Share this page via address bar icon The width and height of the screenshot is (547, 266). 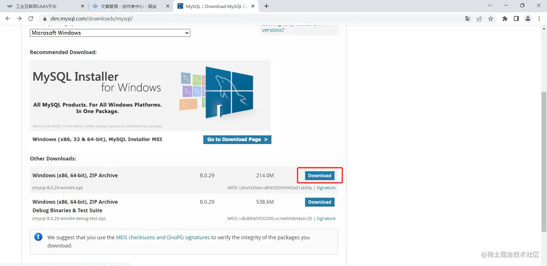(479, 18)
